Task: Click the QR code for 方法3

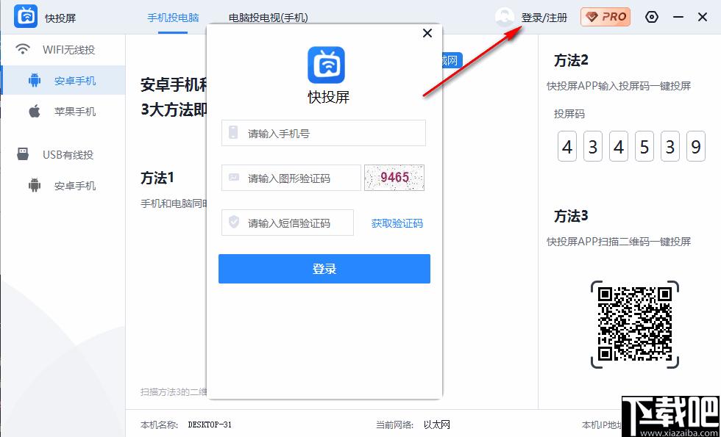Action: click(634, 325)
